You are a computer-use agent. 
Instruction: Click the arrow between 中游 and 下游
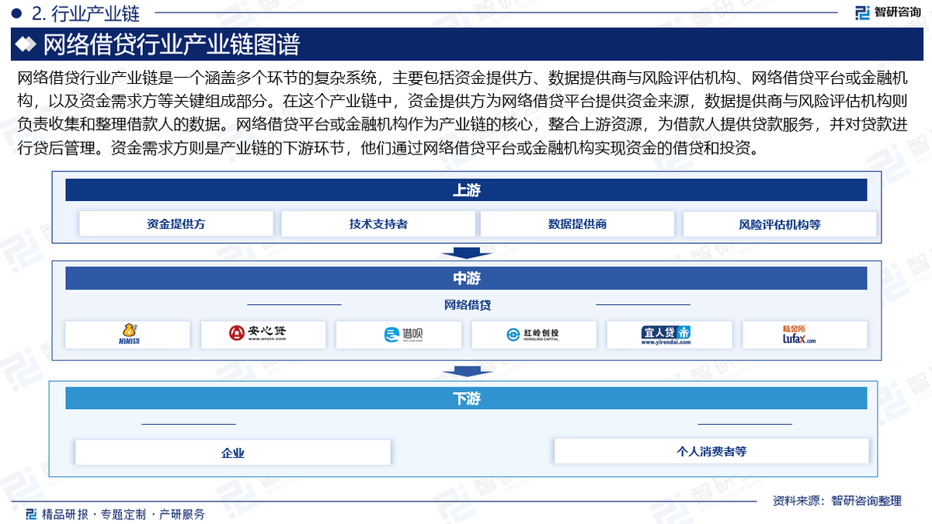(466, 372)
